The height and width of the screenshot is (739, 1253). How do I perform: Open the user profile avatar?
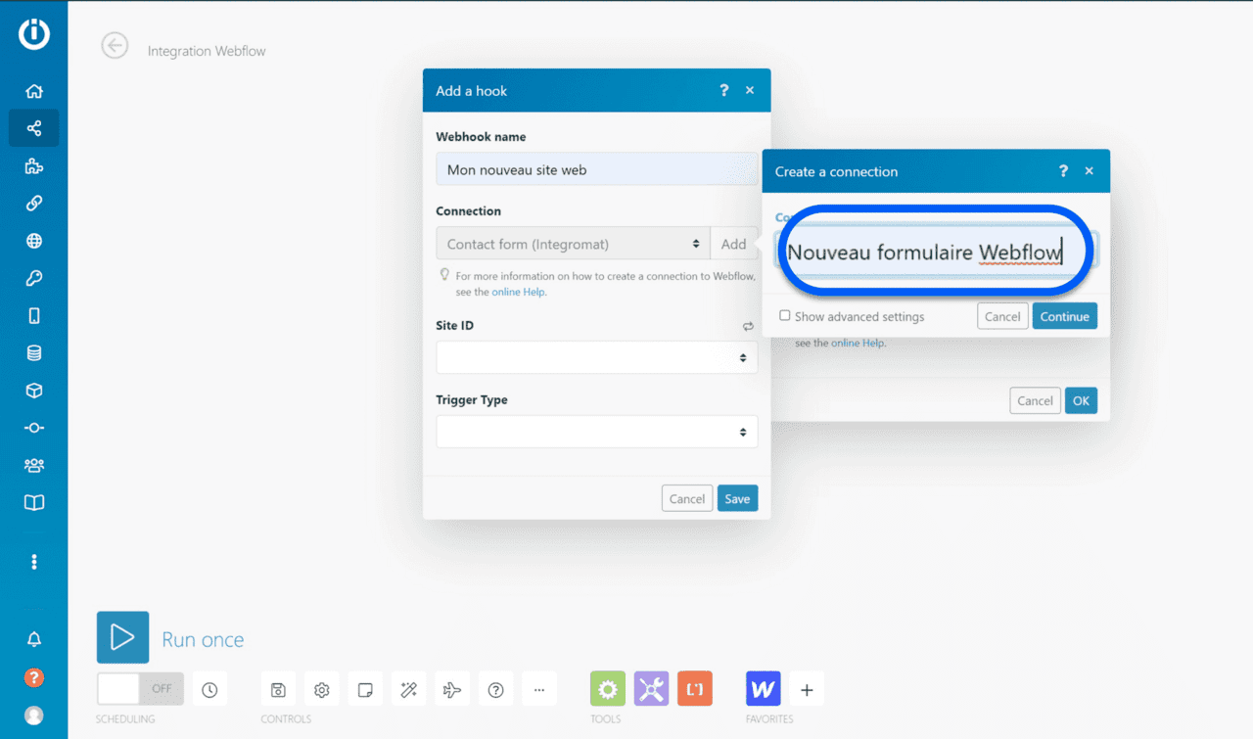click(x=34, y=716)
